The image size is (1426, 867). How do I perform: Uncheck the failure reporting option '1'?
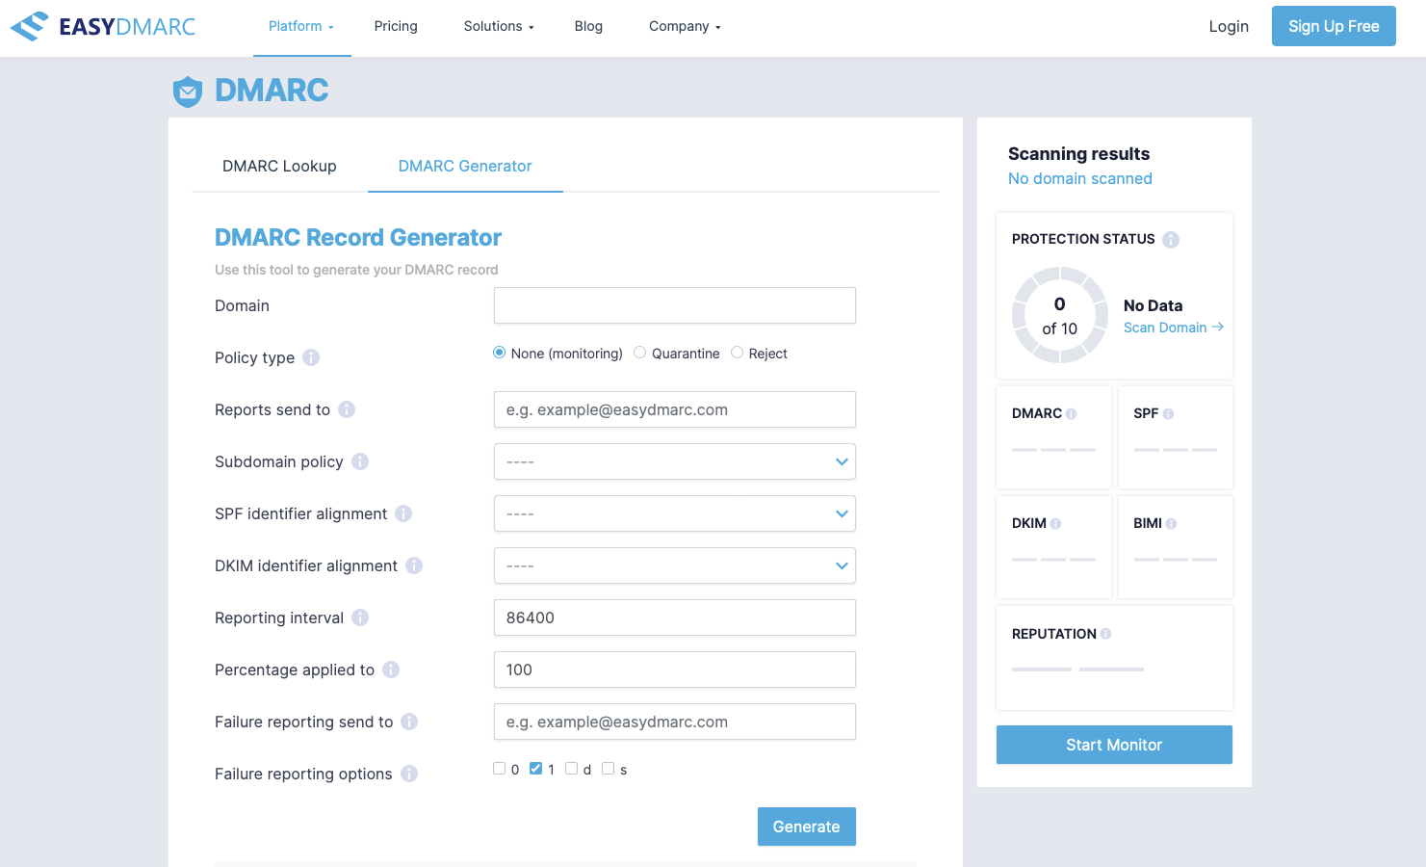pyautogui.click(x=536, y=769)
